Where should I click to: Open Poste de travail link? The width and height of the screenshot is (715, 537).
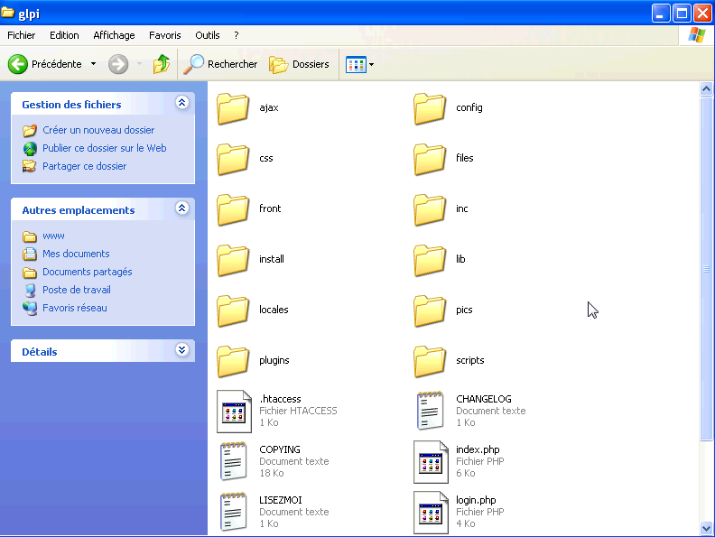point(77,290)
